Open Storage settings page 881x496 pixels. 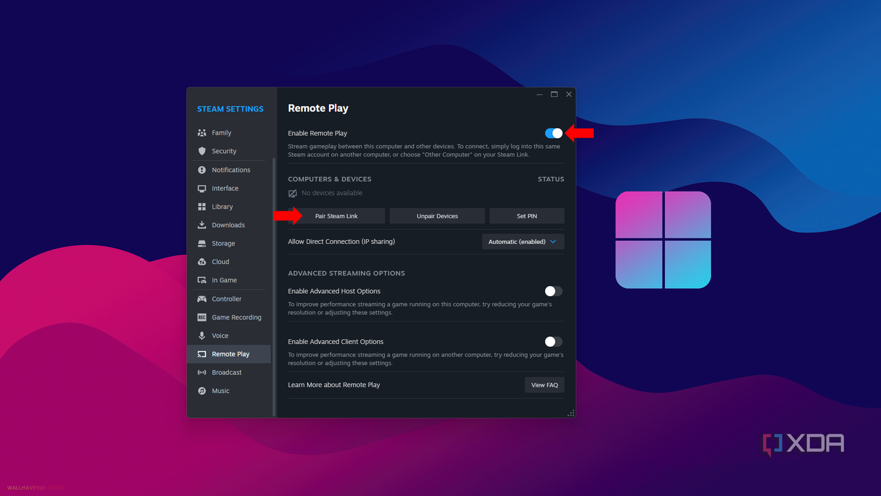click(x=229, y=243)
